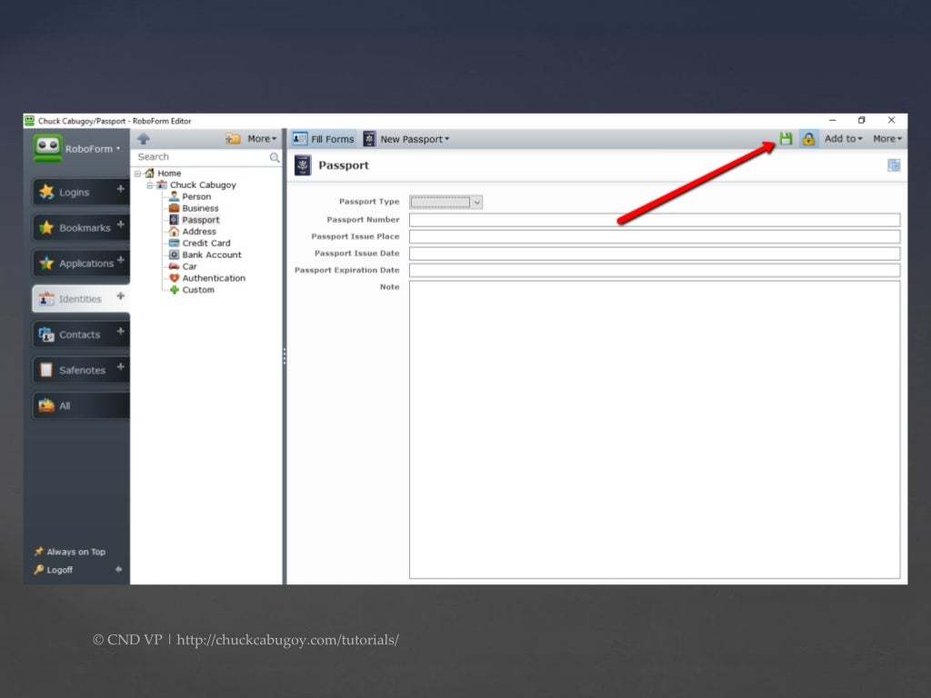Viewport: 931px width, 698px height.
Task: Add a new Application with plus
Action: (121, 260)
